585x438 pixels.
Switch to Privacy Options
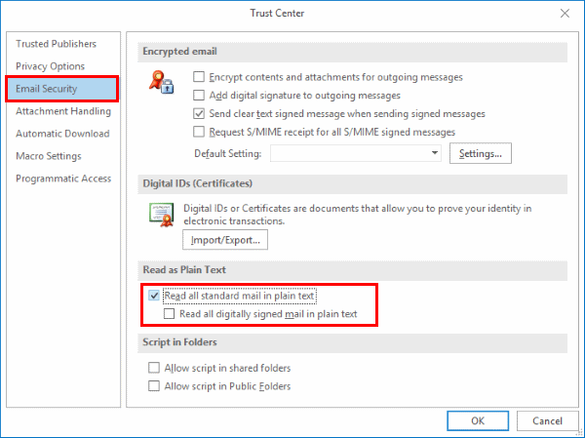[x=50, y=66]
